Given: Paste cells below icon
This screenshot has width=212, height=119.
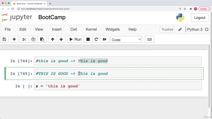Looking at the screenshot, I should click(x=42, y=39).
